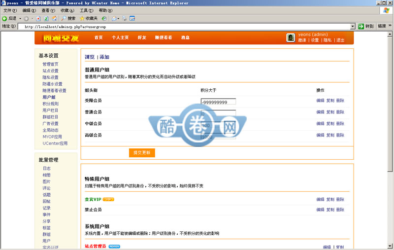Click the vertical scrollbar down arrow
394x250 pixels.
pos(390,246)
